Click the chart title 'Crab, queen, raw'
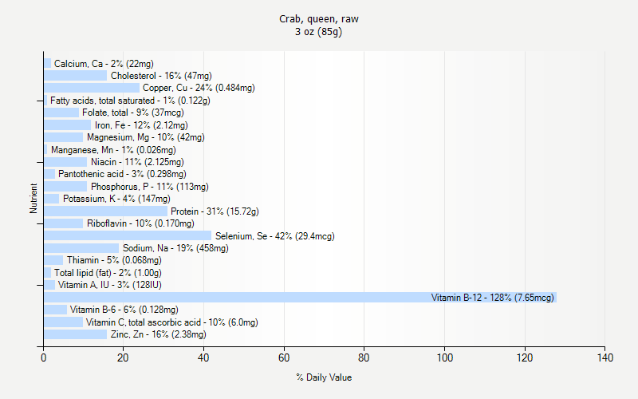 point(318,19)
